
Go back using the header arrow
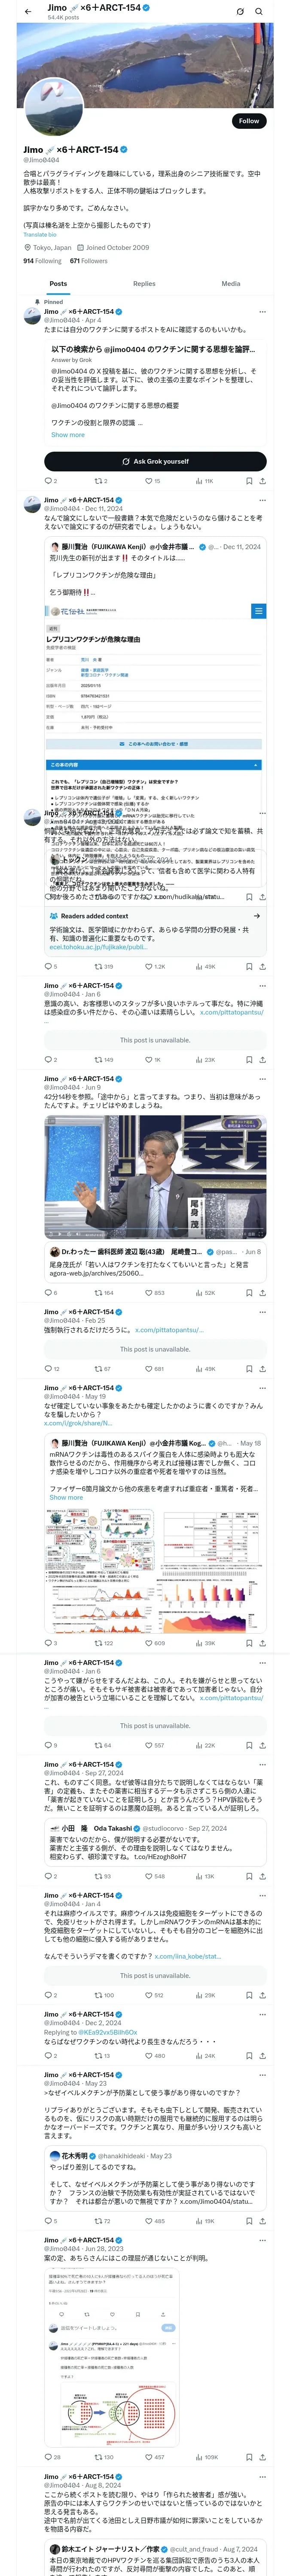pyautogui.click(x=28, y=11)
